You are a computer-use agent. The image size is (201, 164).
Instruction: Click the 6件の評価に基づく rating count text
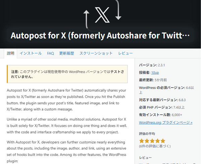154,146
